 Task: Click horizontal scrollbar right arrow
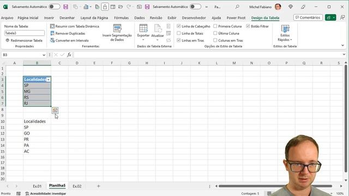coord(341,186)
